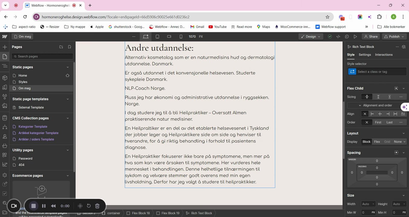
Task: Open the Publish dropdown
Action: [394, 36]
